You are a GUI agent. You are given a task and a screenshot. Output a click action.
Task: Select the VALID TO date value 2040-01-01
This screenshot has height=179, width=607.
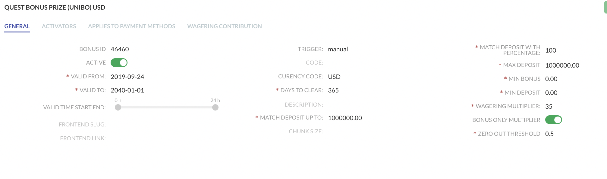pyautogui.click(x=127, y=90)
